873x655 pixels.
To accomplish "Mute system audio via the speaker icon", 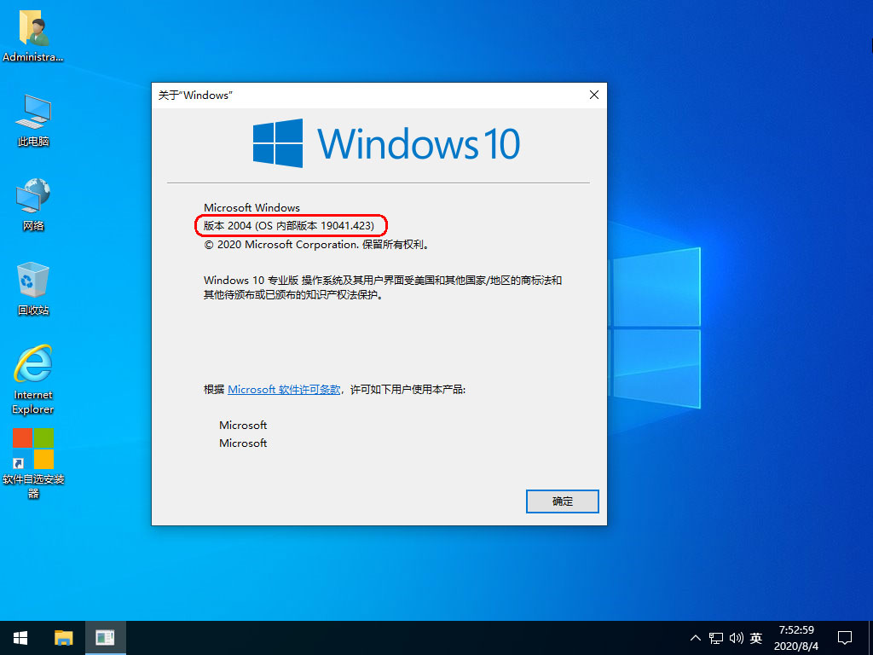I will pos(735,637).
